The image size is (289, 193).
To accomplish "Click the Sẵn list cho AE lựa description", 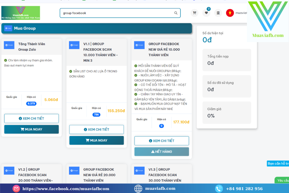I will (x=93, y=74).
